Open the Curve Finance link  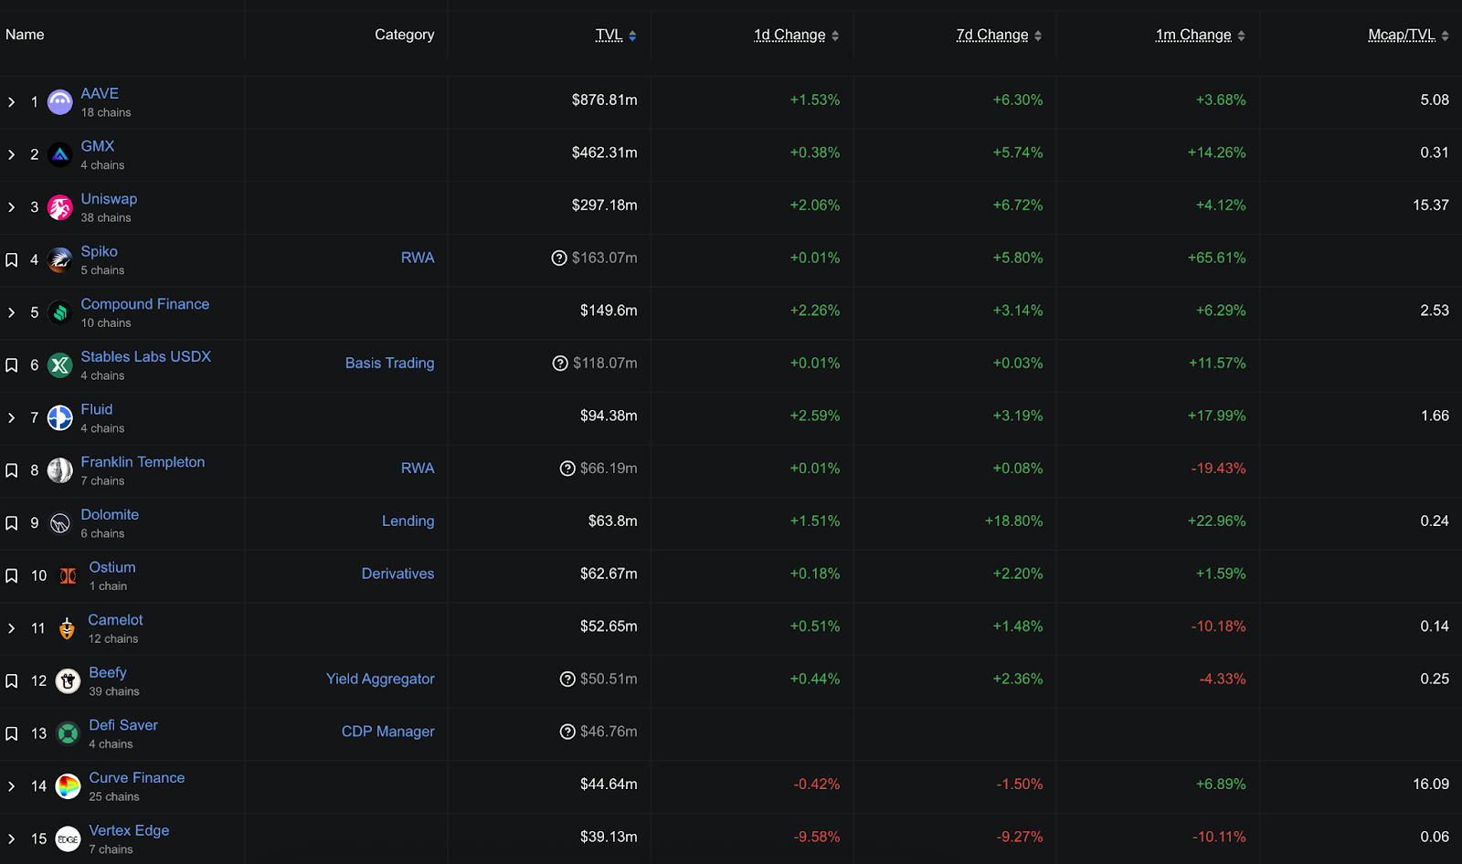click(137, 777)
